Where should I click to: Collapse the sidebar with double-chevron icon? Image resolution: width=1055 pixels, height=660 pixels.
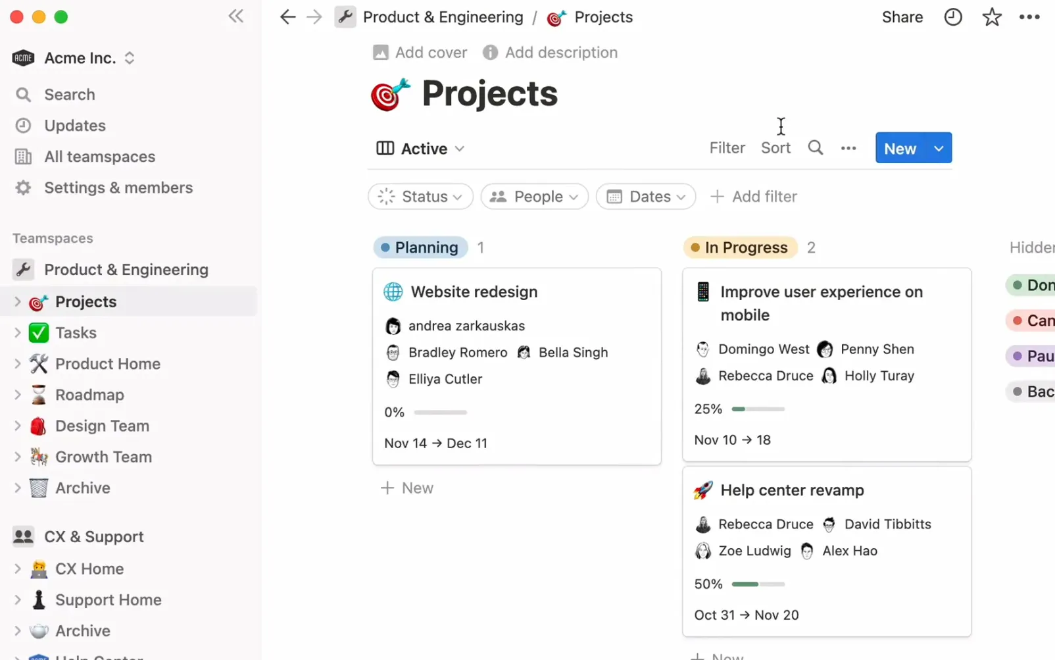[x=235, y=16]
